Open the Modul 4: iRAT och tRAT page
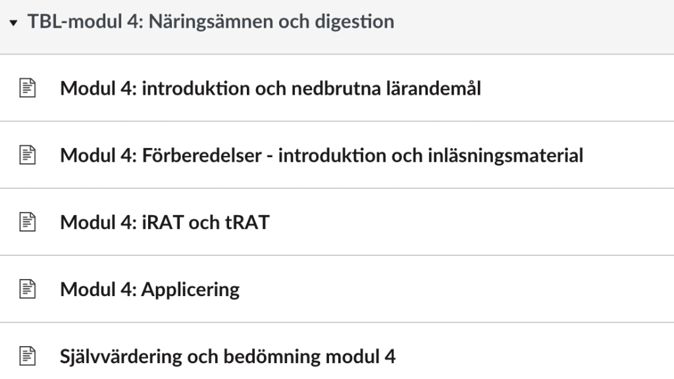Screen dimensions: 674x379 (165, 222)
